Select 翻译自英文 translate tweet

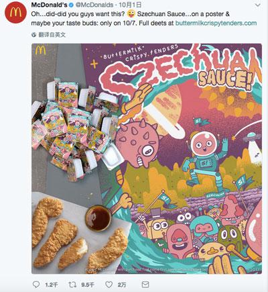(x=52, y=35)
